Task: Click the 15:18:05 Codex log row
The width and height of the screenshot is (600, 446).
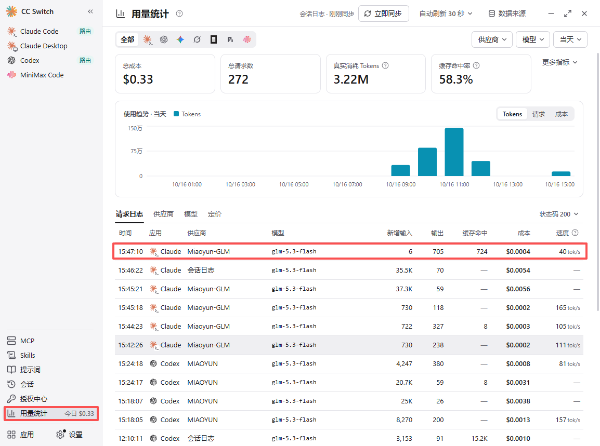Action: [x=349, y=420]
